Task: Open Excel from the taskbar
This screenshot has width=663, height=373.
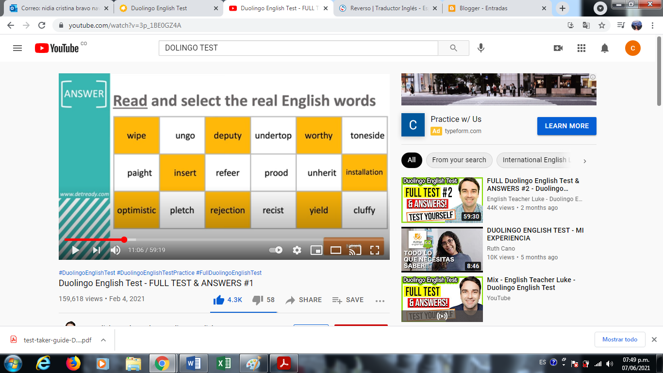Action: click(224, 363)
